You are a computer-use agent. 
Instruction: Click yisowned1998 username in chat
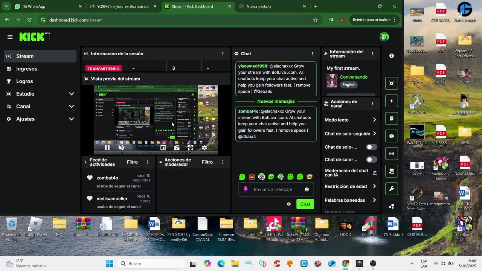tap(253, 66)
